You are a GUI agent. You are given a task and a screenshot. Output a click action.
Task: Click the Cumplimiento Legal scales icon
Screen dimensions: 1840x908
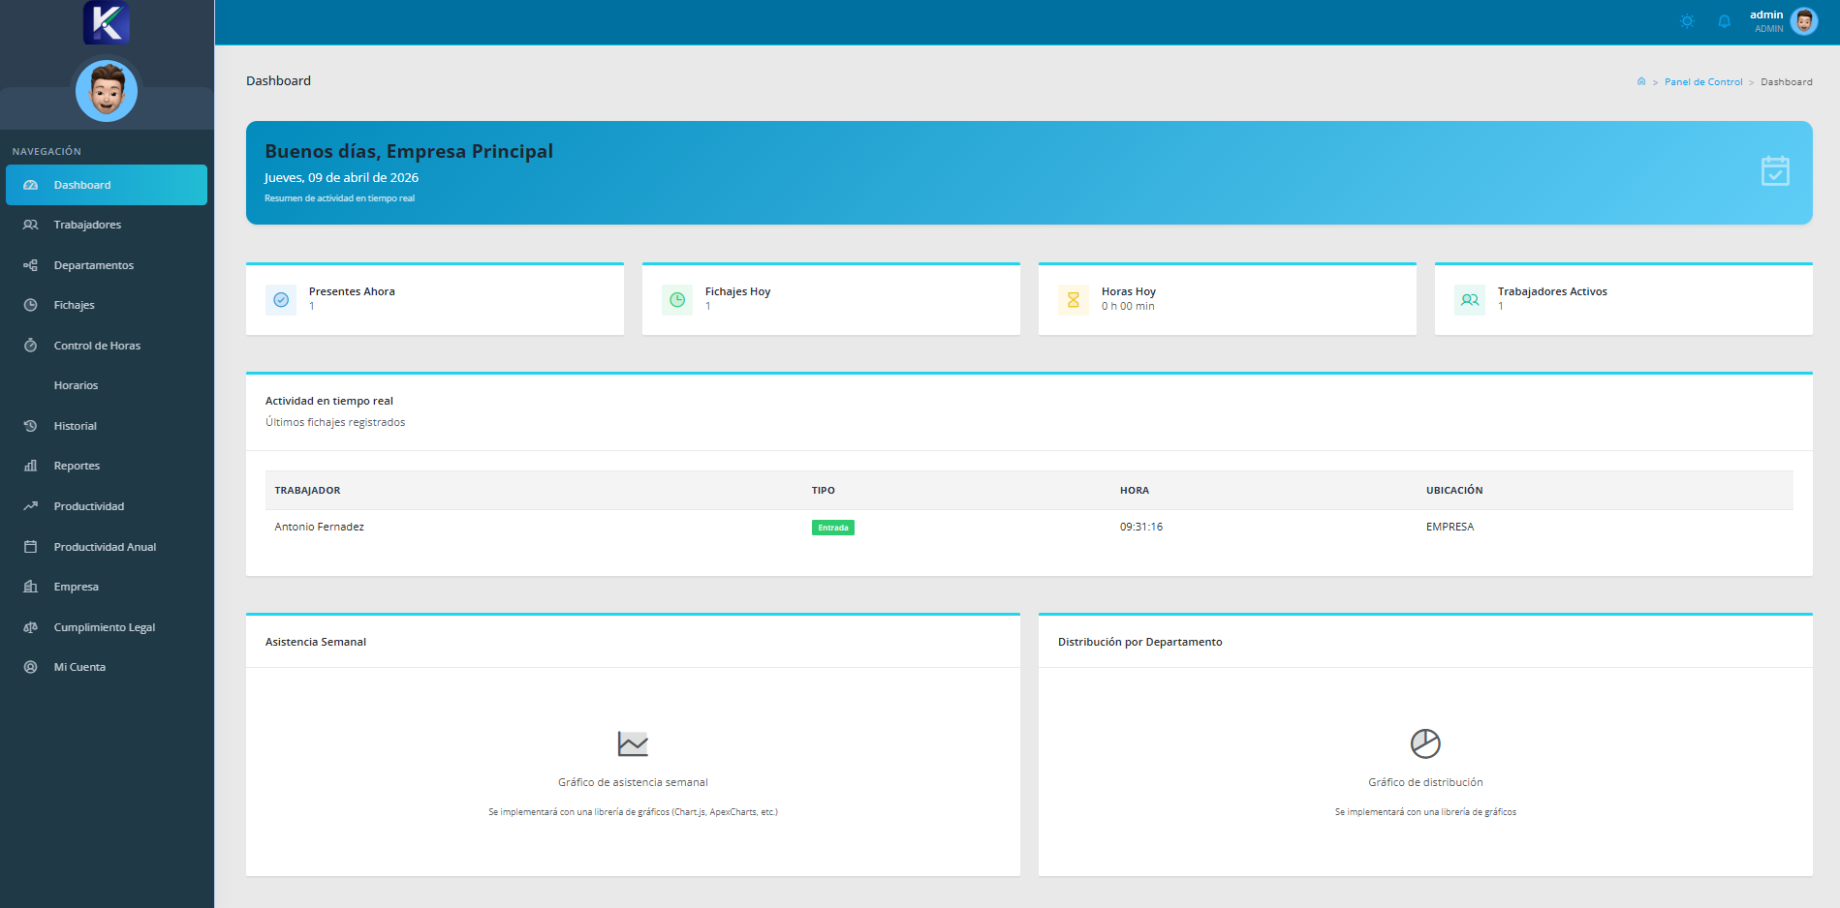pos(30,627)
